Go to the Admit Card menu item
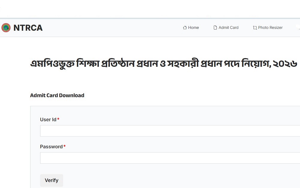Screen dimensions: 300x188 click(x=228, y=28)
